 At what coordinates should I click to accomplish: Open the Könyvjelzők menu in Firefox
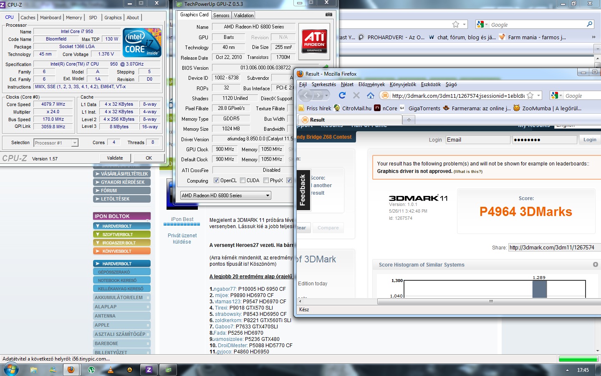click(403, 84)
